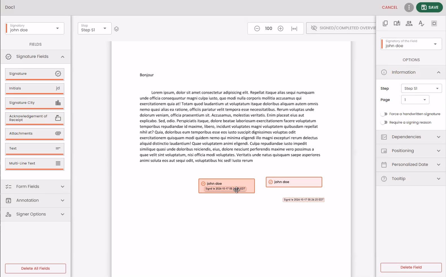Open the text style icon tab
Viewport: 446px width, 277px height.
click(x=421, y=23)
